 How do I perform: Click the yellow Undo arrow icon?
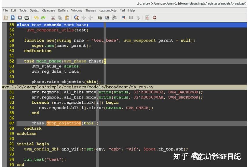[x=36, y=18]
